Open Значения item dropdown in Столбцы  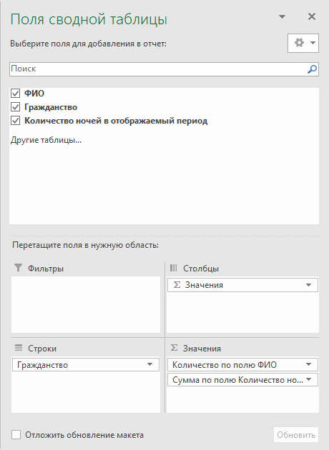308,285
